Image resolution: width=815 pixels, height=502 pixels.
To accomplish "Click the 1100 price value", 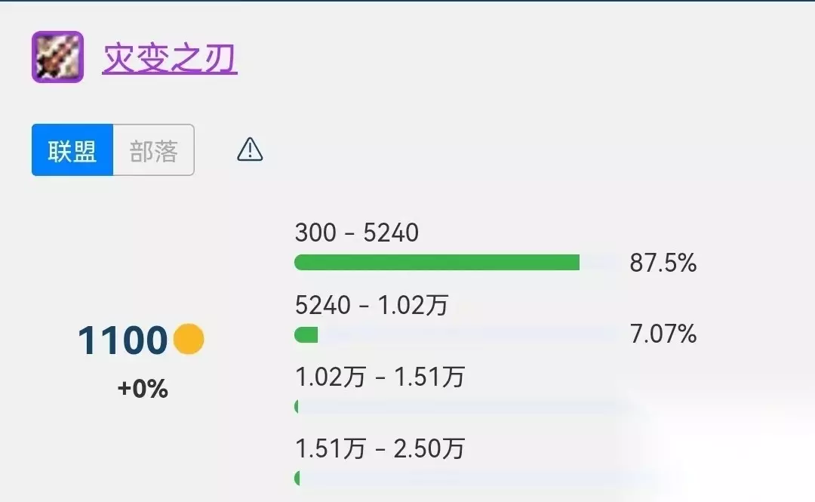I will [x=122, y=340].
